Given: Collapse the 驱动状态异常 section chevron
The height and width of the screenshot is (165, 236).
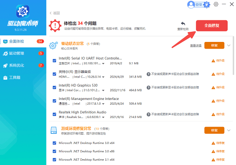Looking at the screenshot, I should [229, 45].
